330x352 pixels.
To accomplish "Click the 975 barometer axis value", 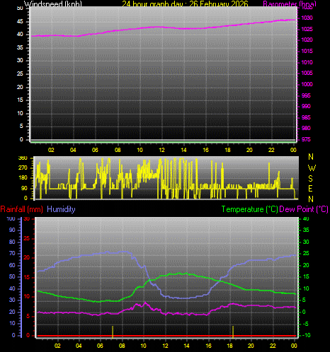I will [306, 139].
